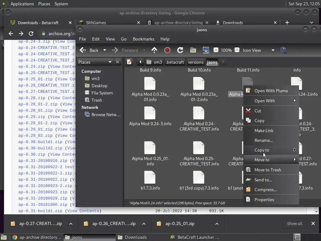Choose Make Link from context menu
The image size is (321, 241).
click(x=271, y=131)
